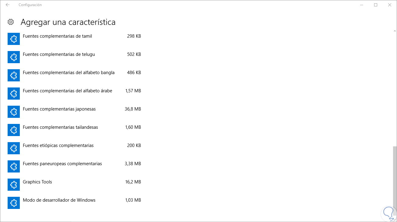Click the vertical scrollbar thumb
Viewport: 397px width, 222px height.
(395, 181)
